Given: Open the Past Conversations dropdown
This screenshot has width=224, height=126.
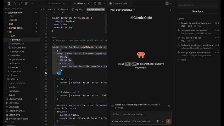Looking at the screenshot, I should click(123, 10).
